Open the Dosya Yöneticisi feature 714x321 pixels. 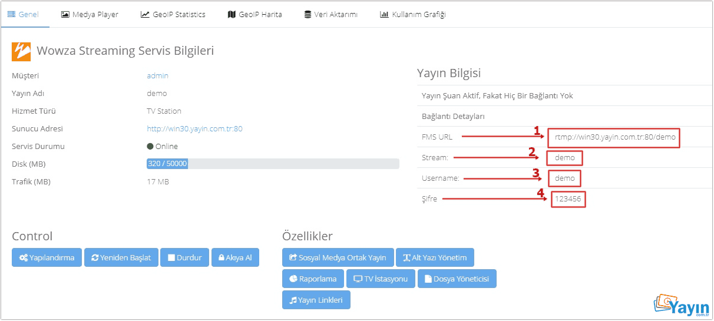(457, 279)
